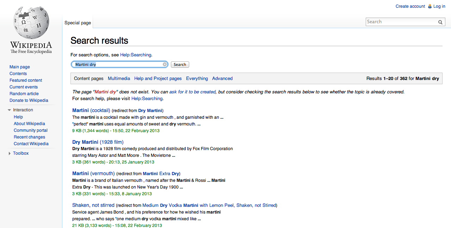This screenshot has width=451, height=228.
Task: Open the Dry Martini redirect link
Action: (150, 111)
